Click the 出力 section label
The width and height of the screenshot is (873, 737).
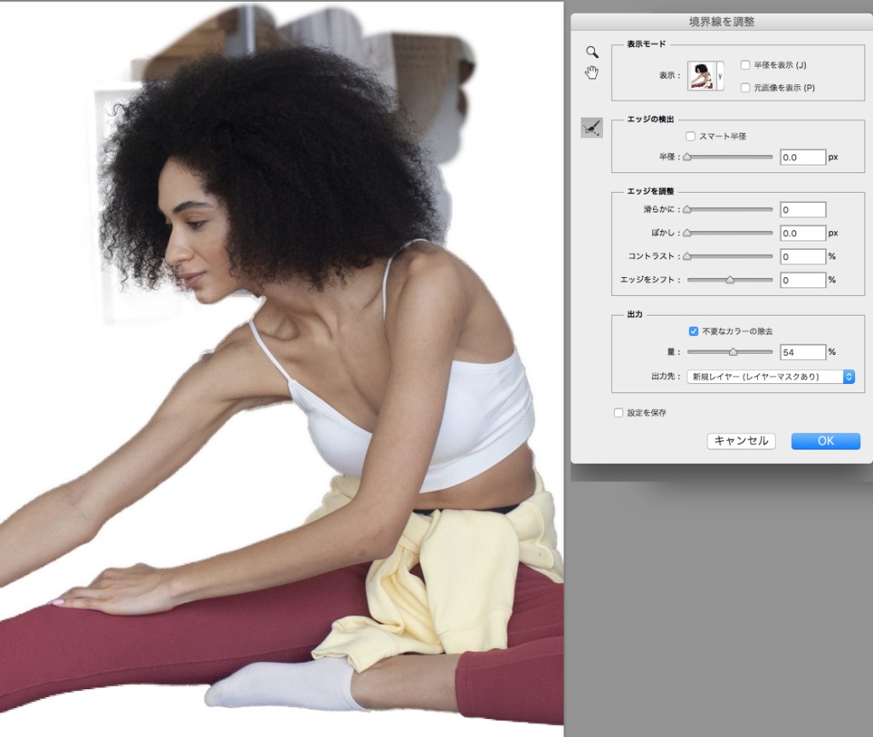tap(634, 314)
